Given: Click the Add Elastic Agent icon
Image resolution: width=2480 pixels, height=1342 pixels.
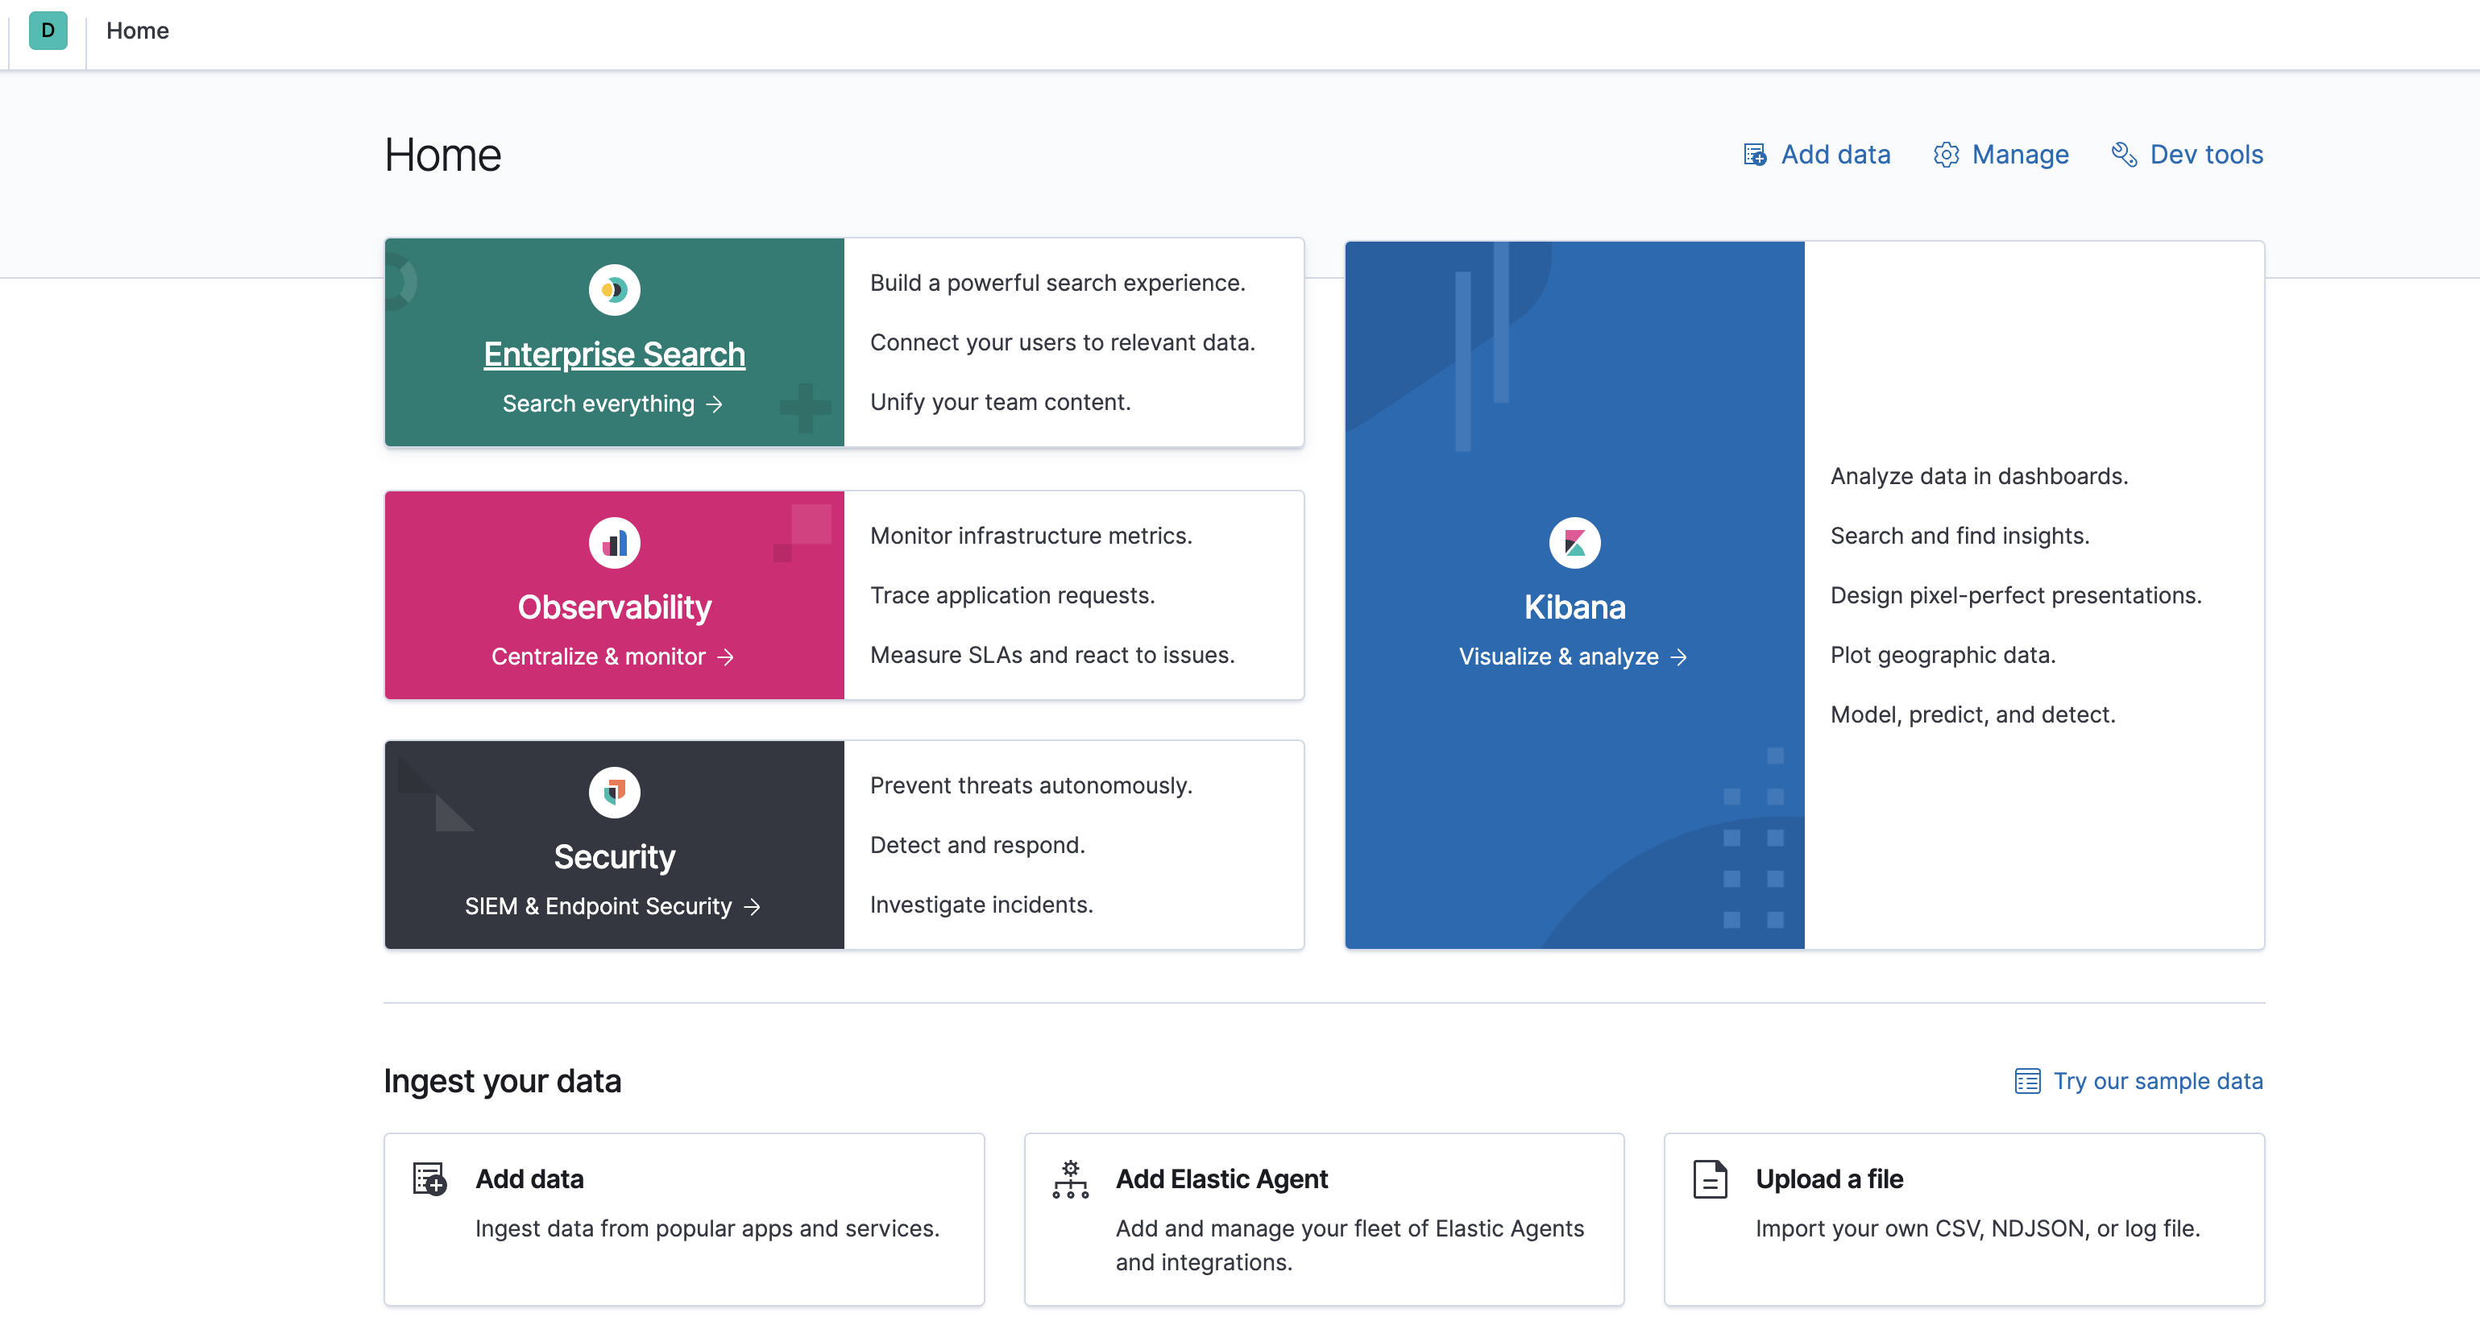Looking at the screenshot, I should point(1071,1179).
